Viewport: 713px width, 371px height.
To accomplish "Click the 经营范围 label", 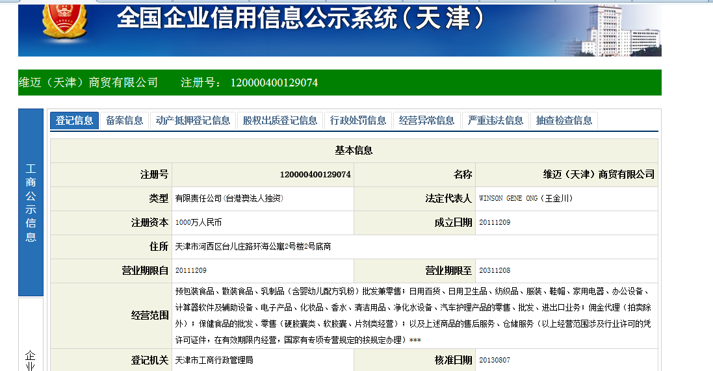I will [x=149, y=316].
